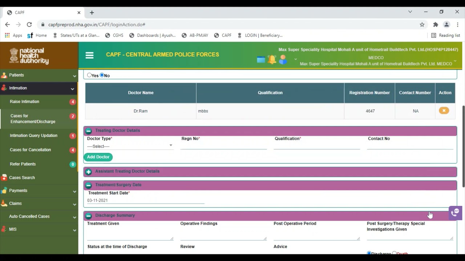This screenshot has width=465, height=261.
Task: Click the Cases Search sidebar icon
Action: tap(4, 178)
